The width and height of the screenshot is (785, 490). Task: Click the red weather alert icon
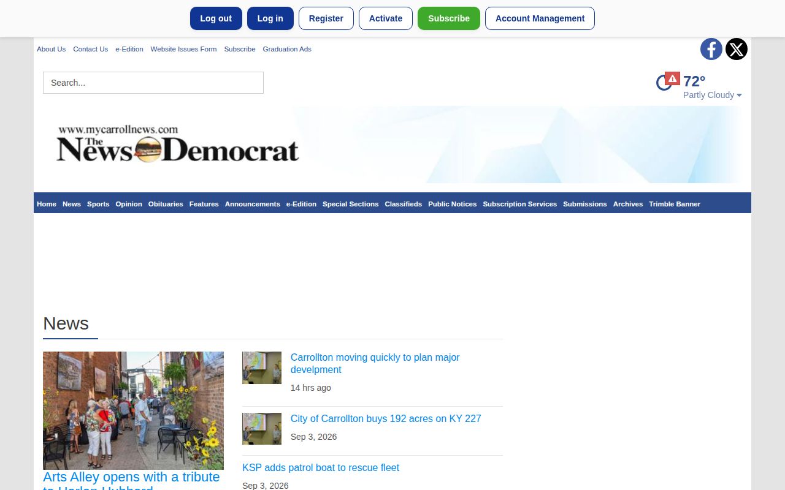click(673, 78)
